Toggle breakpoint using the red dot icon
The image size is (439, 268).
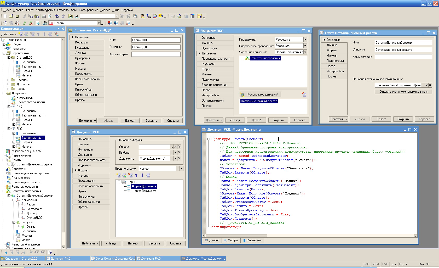(109, 23)
